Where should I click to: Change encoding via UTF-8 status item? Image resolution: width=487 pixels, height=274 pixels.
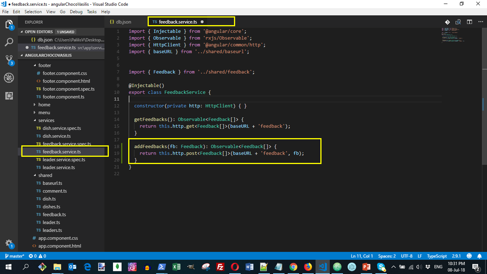pos(406,256)
